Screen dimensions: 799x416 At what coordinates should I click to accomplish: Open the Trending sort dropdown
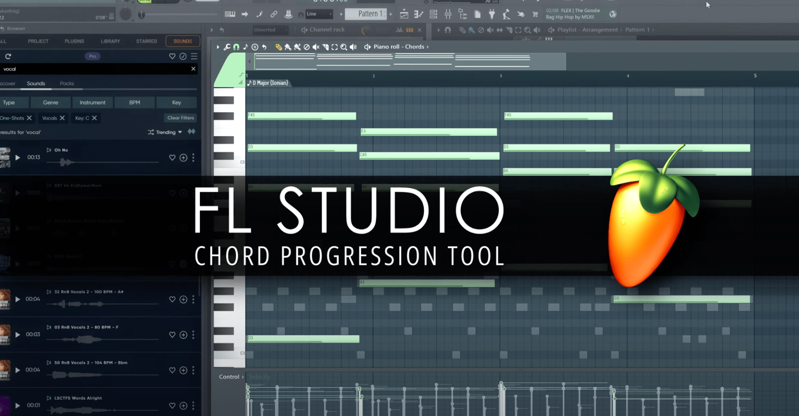pyautogui.click(x=165, y=132)
